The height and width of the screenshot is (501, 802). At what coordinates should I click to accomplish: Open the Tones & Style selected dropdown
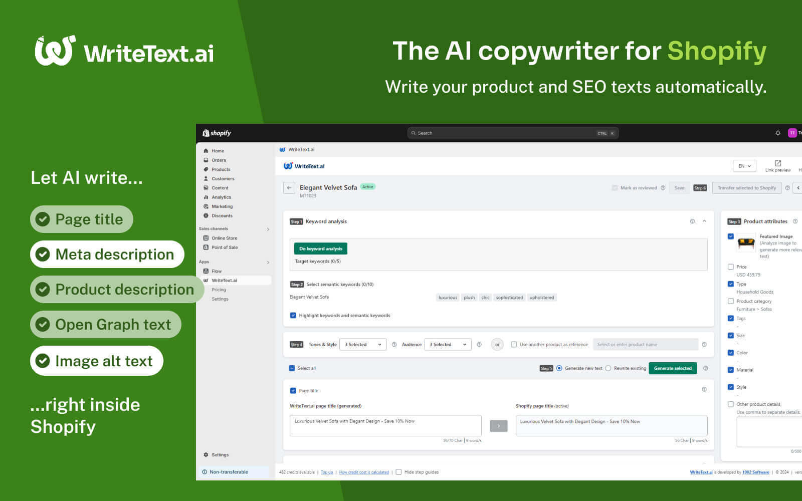[363, 344]
